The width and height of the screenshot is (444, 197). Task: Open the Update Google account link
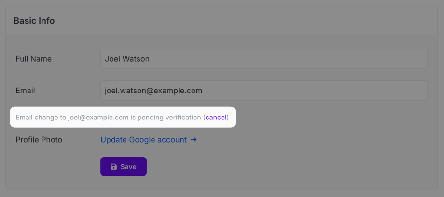pyautogui.click(x=149, y=140)
